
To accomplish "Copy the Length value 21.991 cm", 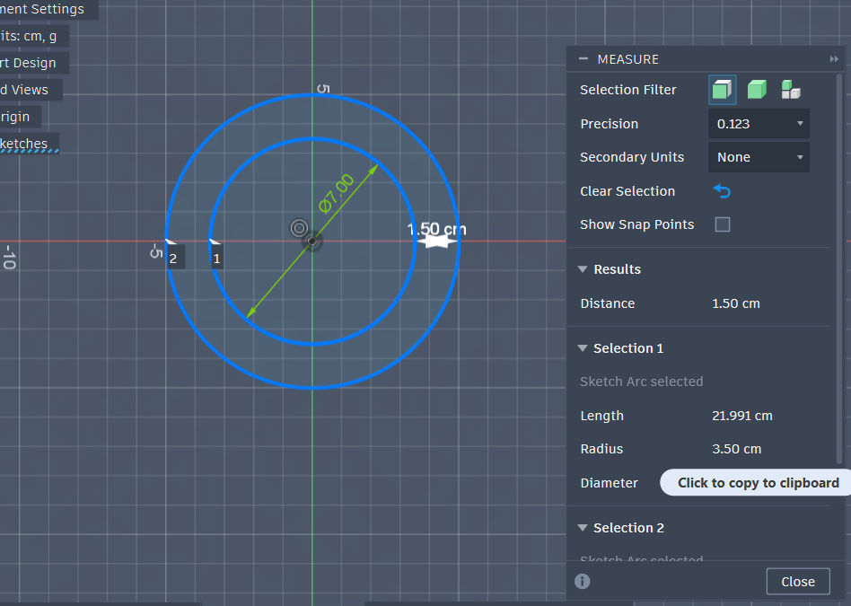I will coord(741,416).
